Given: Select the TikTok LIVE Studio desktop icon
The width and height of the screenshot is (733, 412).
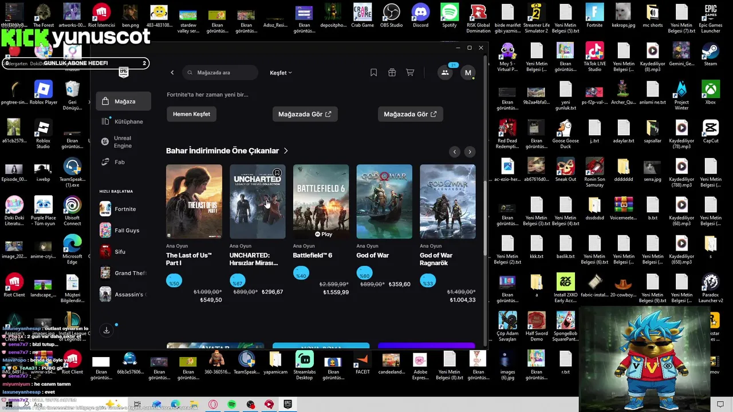Looking at the screenshot, I should click(594, 57).
